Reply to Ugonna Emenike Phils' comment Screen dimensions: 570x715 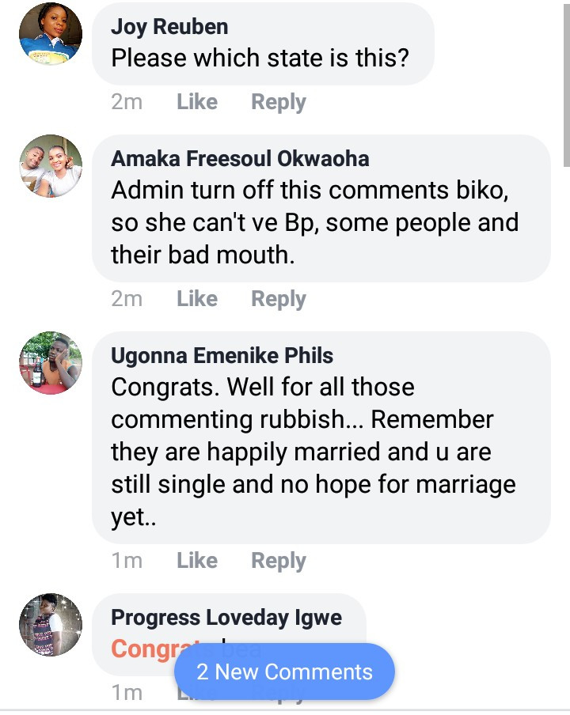click(x=279, y=561)
